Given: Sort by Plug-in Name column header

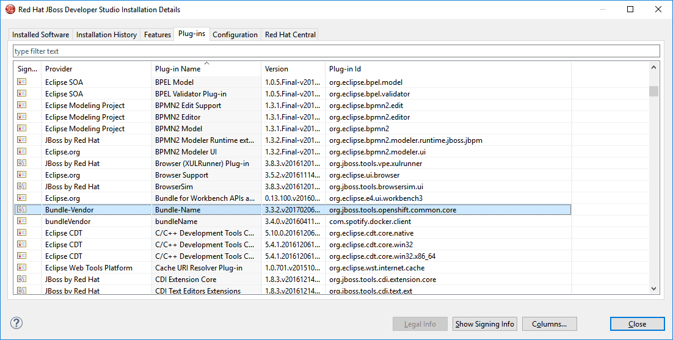Looking at the screenshot, I should 206,69.
